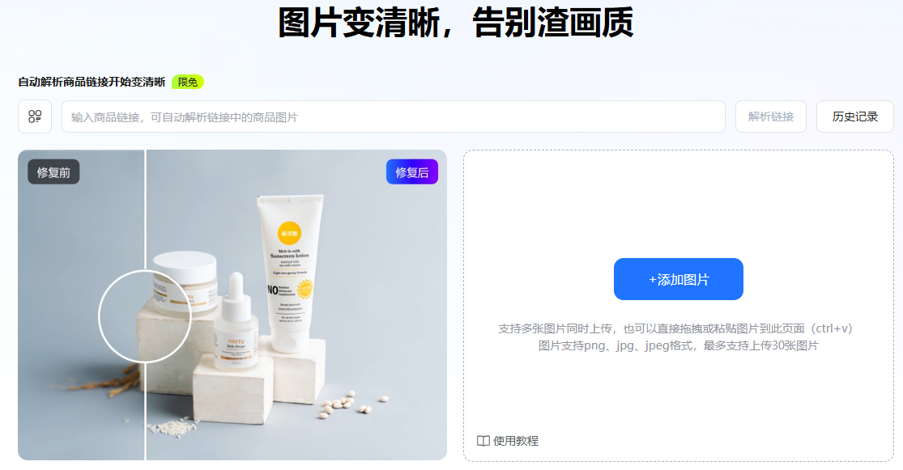Viewport: 903px width, 470px height.
Task: Click the grid scan icon beside the link field
Action: 35,116
